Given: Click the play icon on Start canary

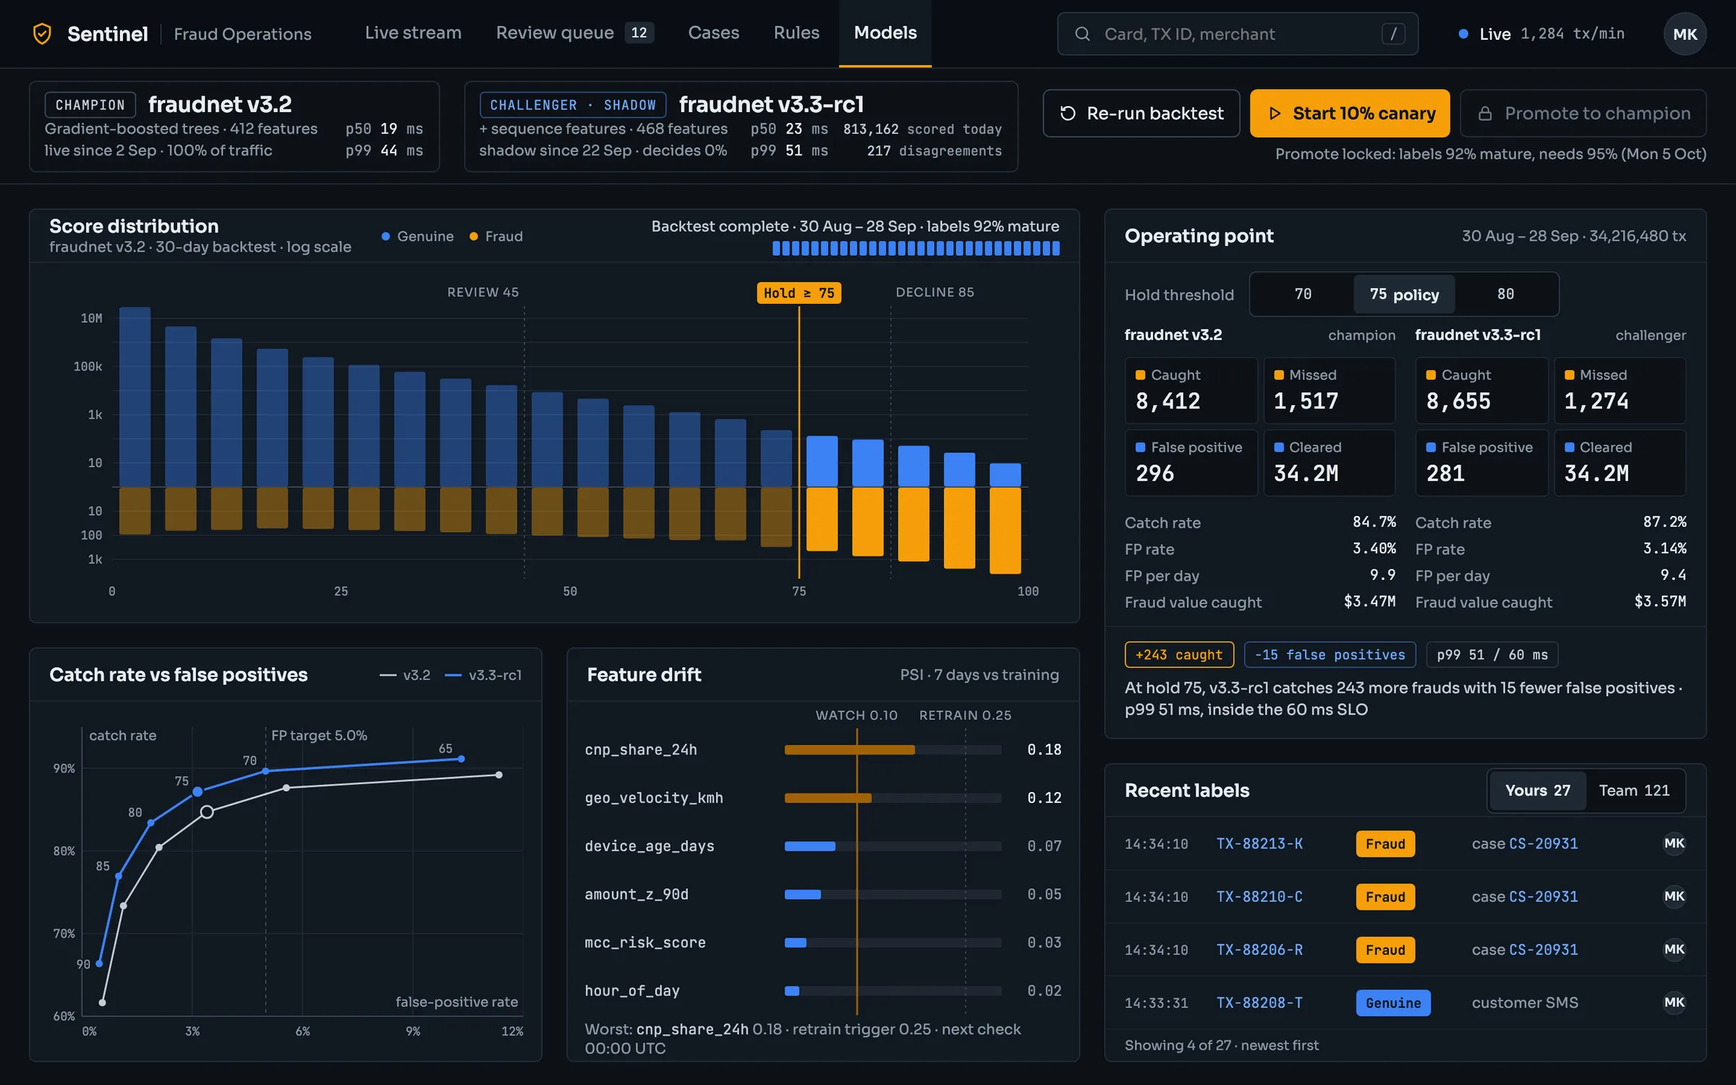Looking at the screenshot, I should (x=1275, y=114).
